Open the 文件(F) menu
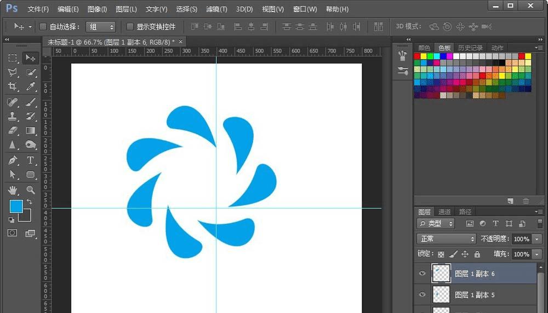Image resolution: width=548 pixels, height=313 pixels. click(38, 9)
